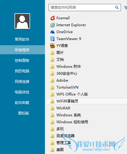
Task: Click the search magnifier icon
Action: click(117, 7)
